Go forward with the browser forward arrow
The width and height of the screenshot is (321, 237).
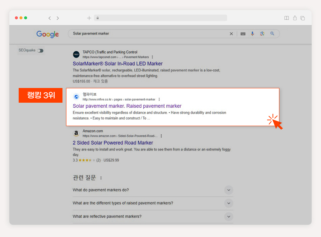coord(58,18)
